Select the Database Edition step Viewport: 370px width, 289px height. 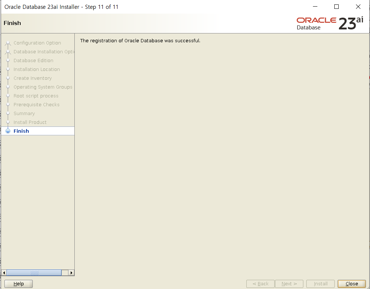coord(33,60)
